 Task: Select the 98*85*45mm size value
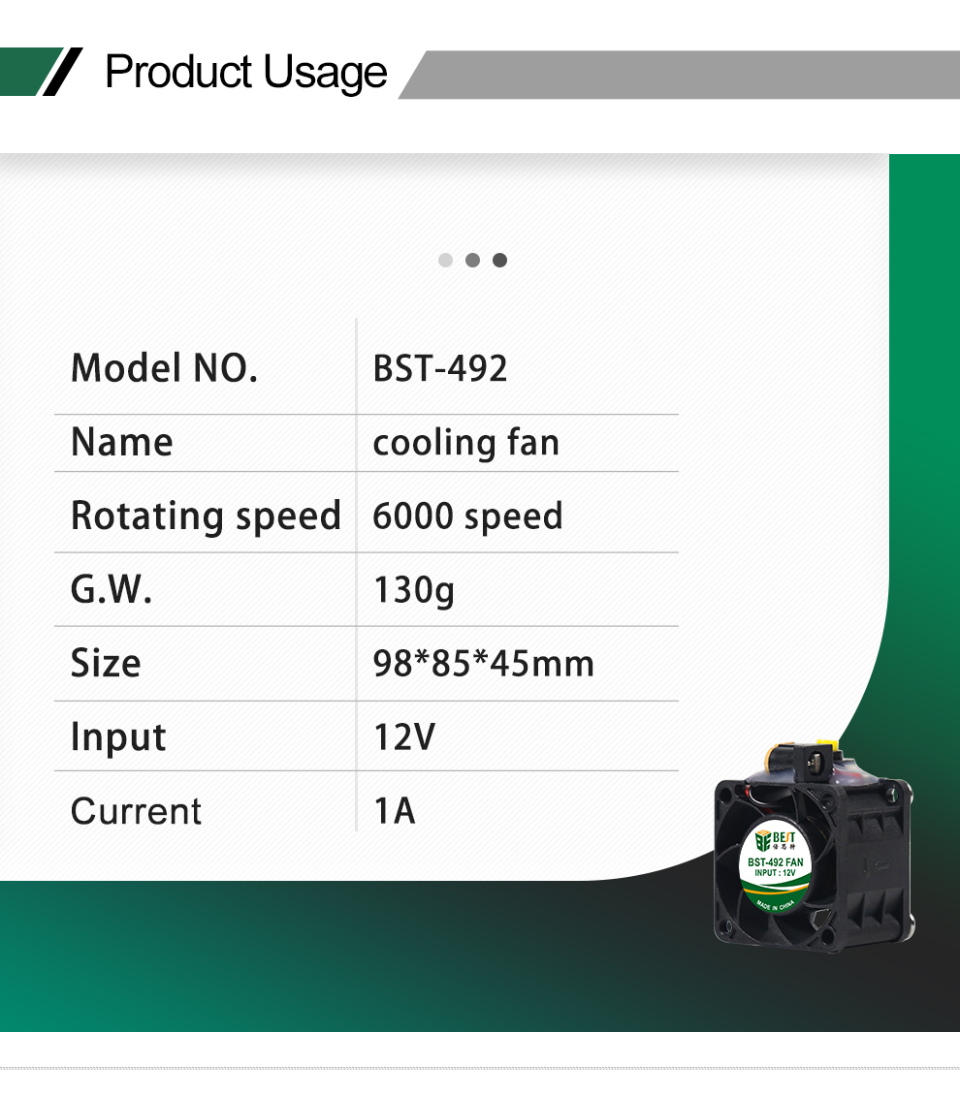tap(484, 664)
